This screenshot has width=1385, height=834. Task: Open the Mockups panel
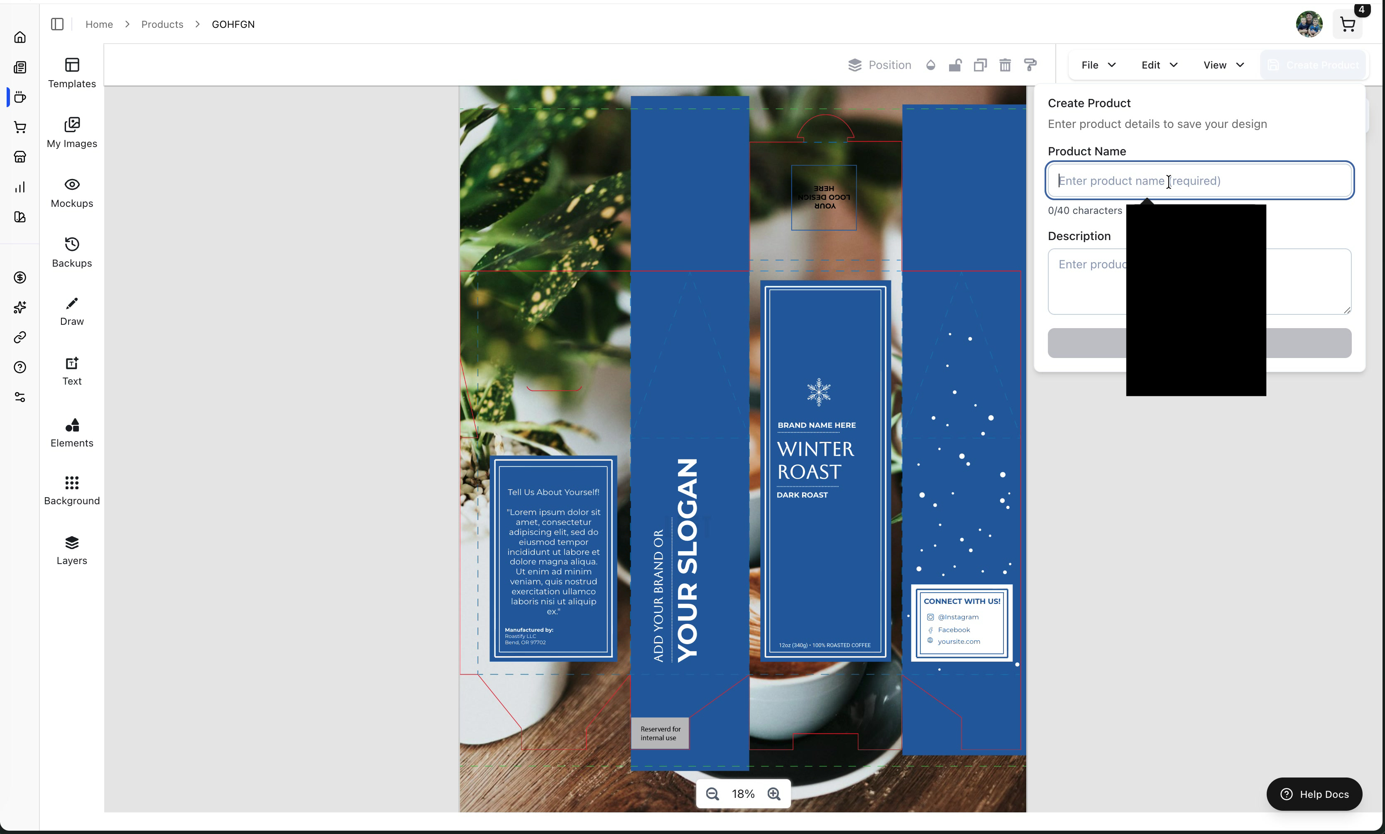tap(71, 191)
